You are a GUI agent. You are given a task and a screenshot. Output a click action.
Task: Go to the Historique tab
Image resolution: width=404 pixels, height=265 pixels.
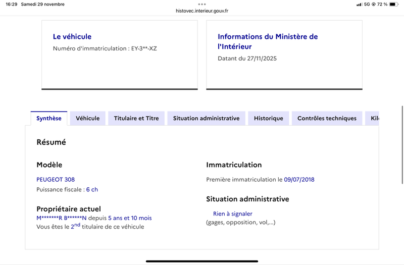tap(268, 119)
